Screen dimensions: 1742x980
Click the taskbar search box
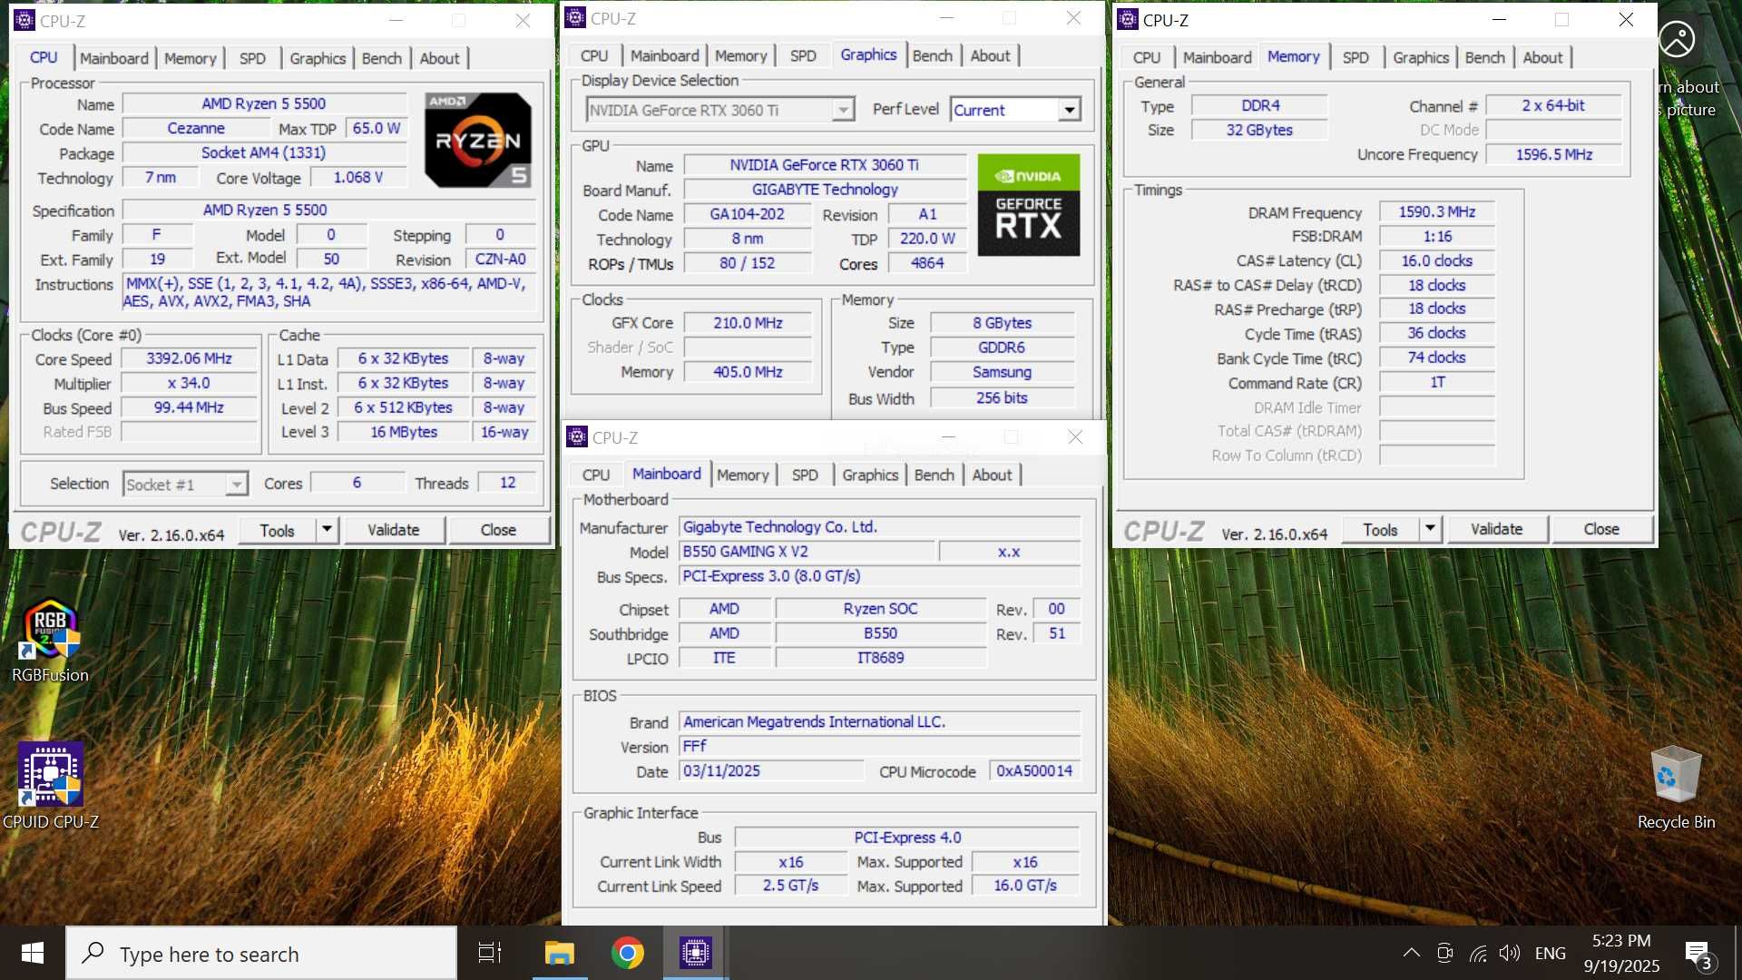click(x=261, y=953)
